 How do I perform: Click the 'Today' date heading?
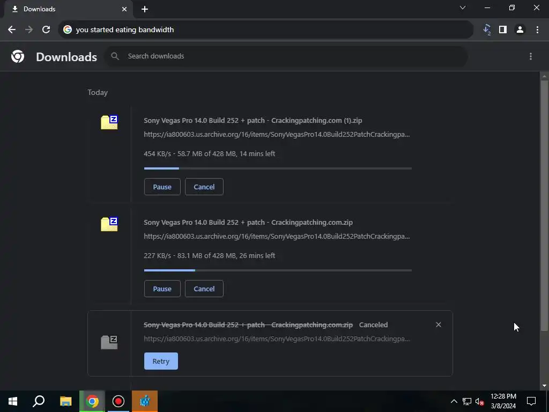tap(98, 92)
